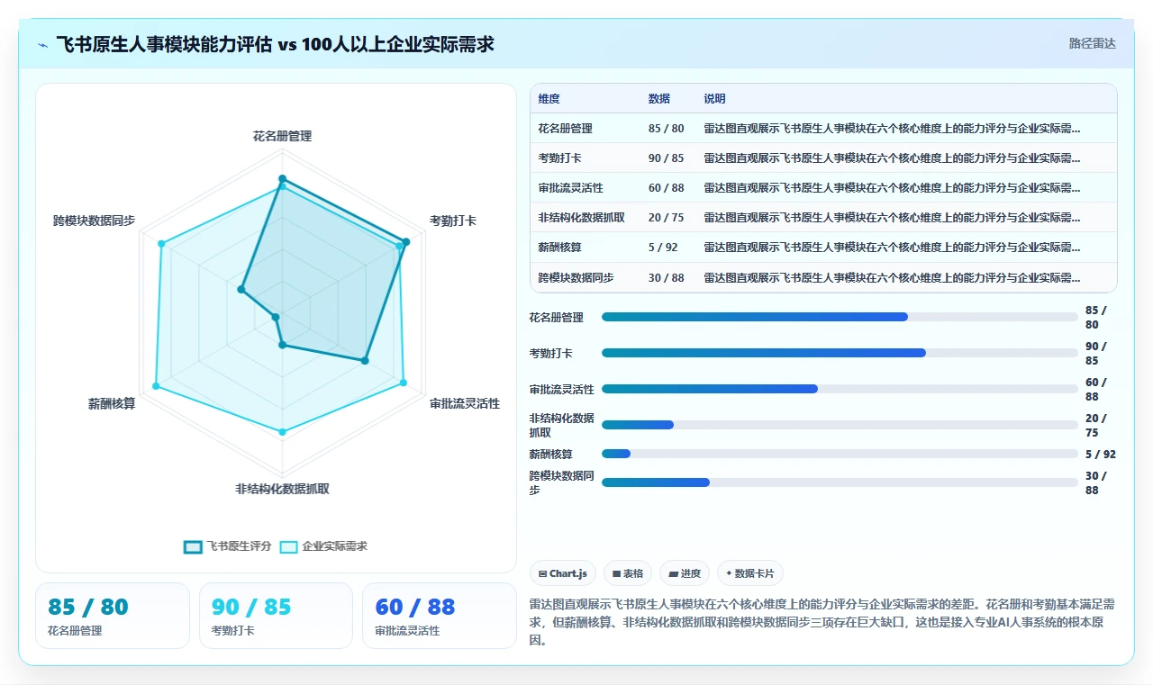
Task: Select the 数据卡片 tag
Action: pos(749,573)
